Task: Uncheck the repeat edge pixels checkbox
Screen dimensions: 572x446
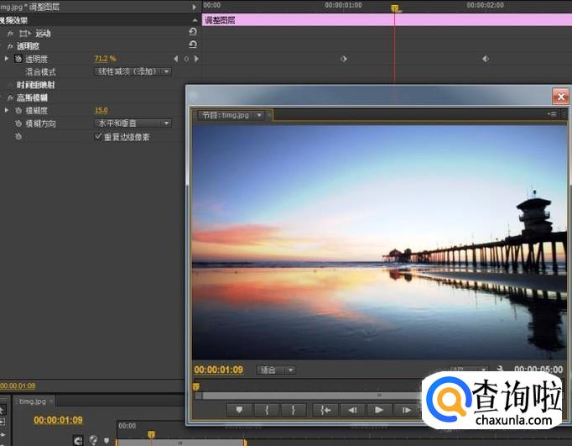Action: 98,136
